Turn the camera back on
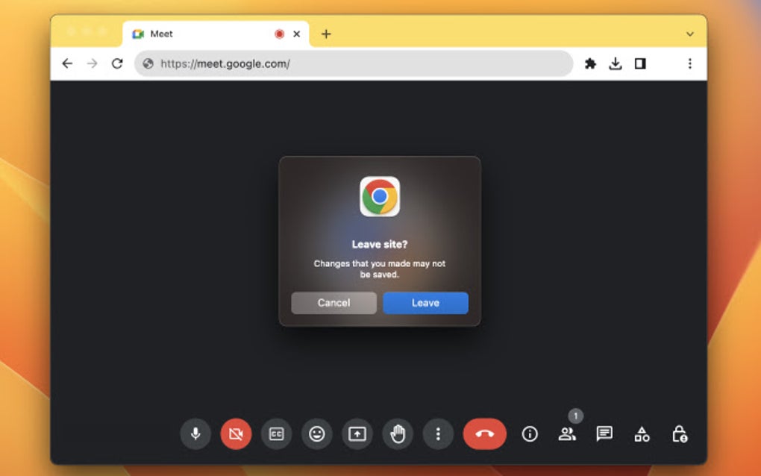761x476 pixels. tap(236, 433)
